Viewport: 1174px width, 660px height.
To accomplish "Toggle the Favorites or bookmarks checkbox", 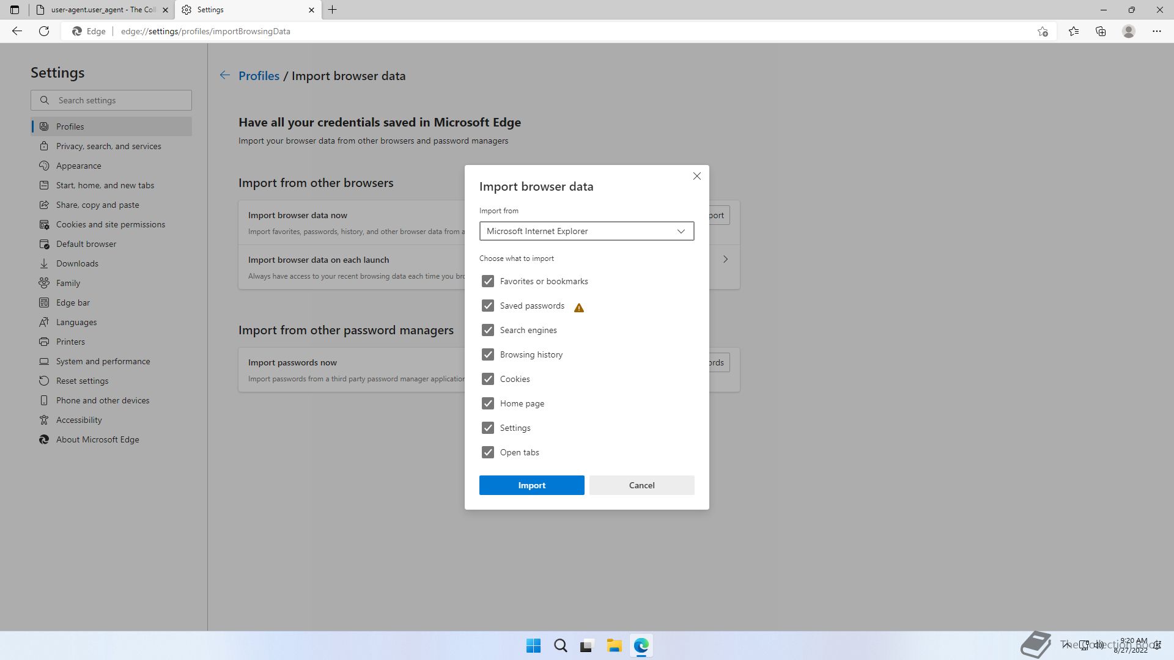I will (487, 280).
